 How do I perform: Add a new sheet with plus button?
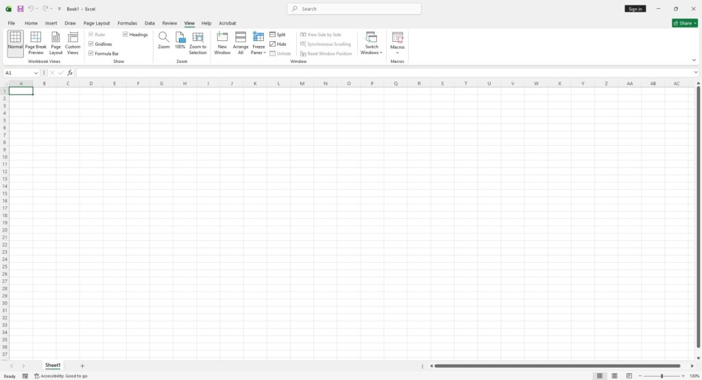pyautogui.click(x=82, y=366)
